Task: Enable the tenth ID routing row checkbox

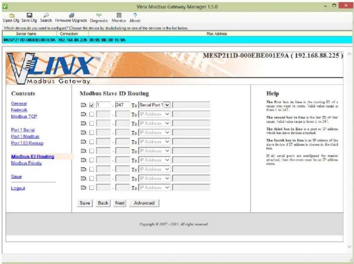Action: pyautogui.click(x=92, y=188)
